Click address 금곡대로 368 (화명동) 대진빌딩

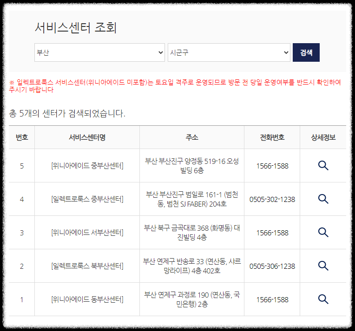click(192, 233)
